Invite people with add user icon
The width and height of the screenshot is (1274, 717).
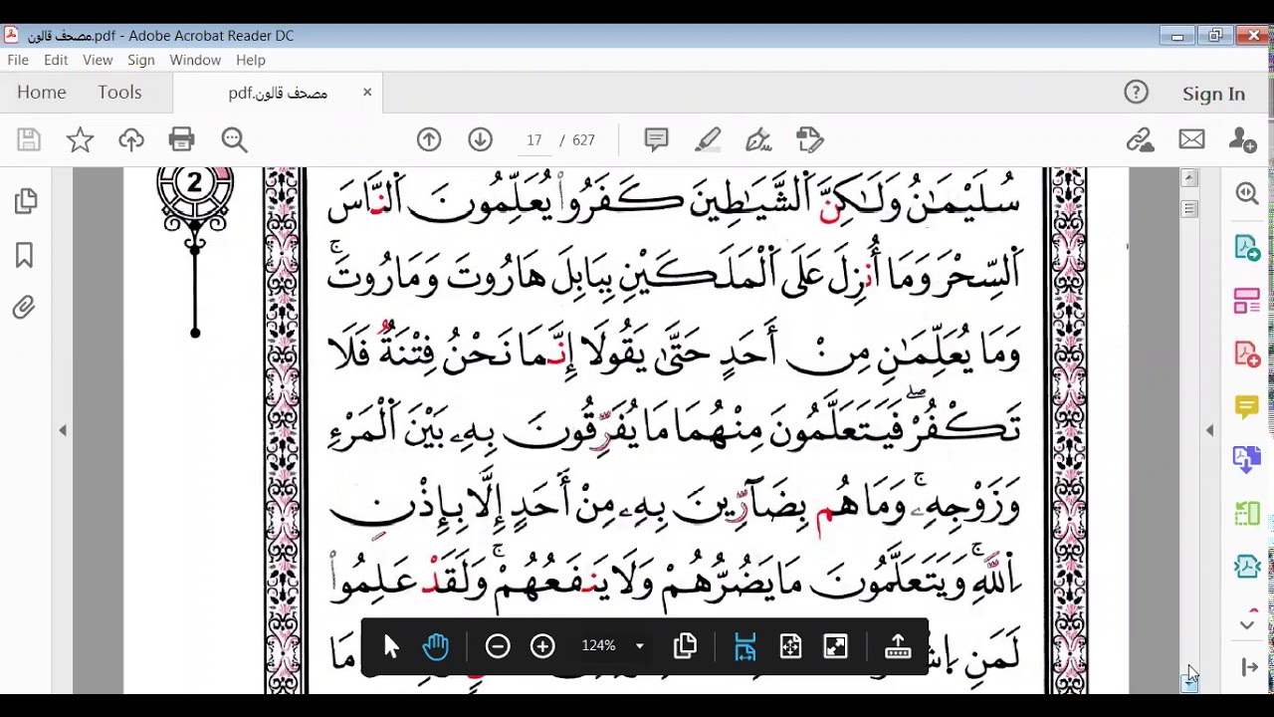click(x=1243, y=140)
